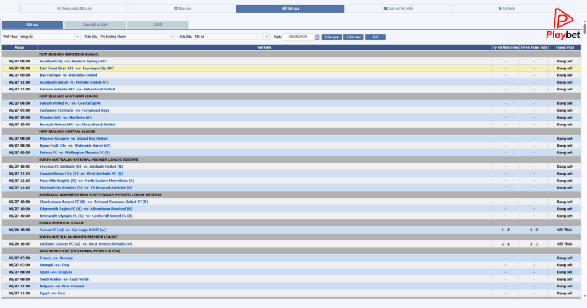Viewport: 587px width, 308px height.
Task: Open Senegal vs Iraq match
Action: [54, 265]
